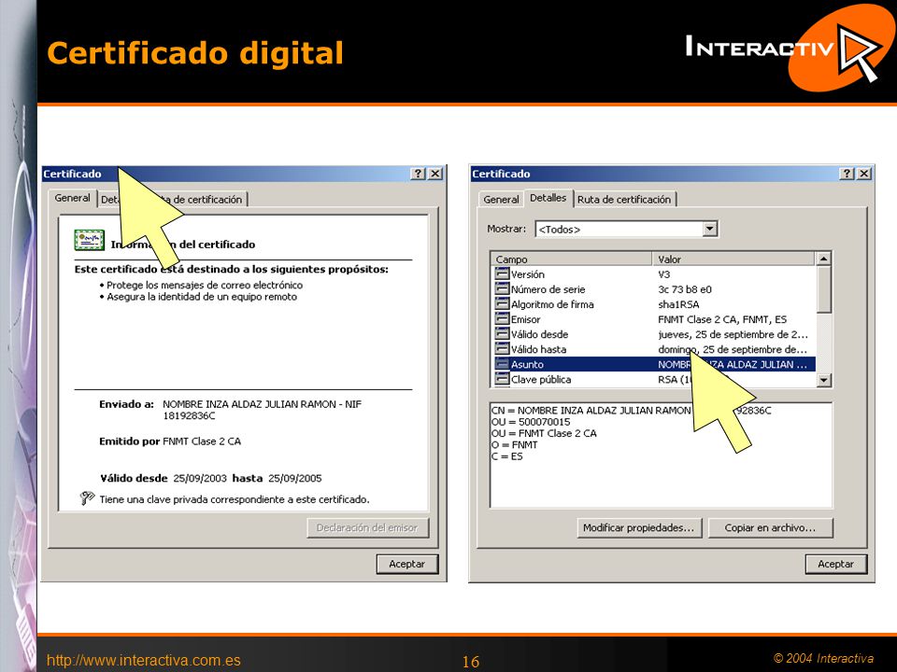This screenshot has width=897, height=672.
Task: Click the Válido hasta row icon
Action: (x=502, y=348)
